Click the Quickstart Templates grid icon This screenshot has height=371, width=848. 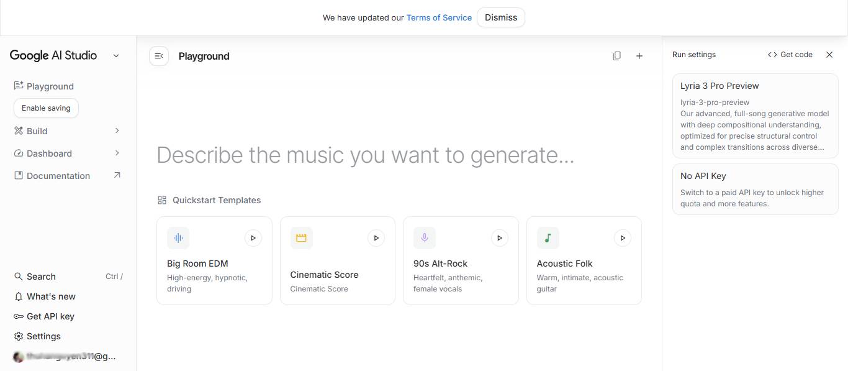coord(162,200)
